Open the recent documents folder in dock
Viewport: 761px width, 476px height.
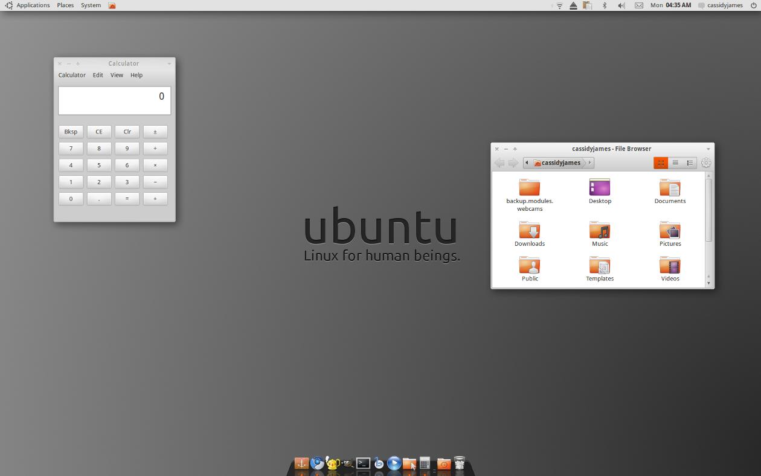pos(444,463)
